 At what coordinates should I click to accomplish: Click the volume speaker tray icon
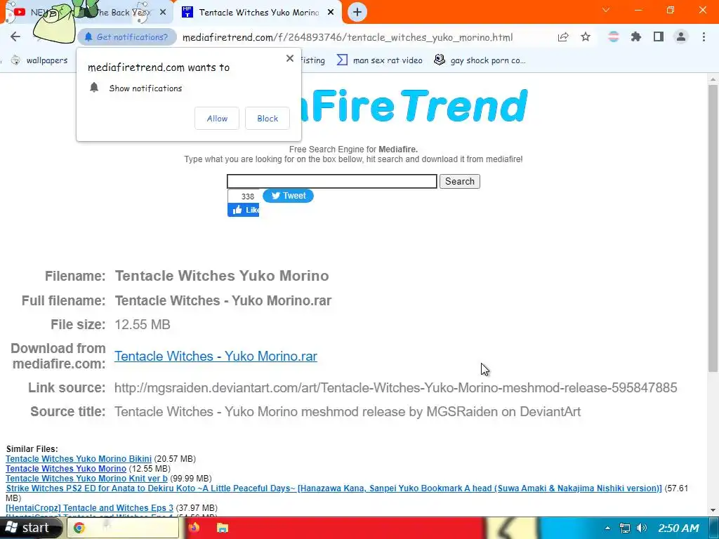[642, 528]
